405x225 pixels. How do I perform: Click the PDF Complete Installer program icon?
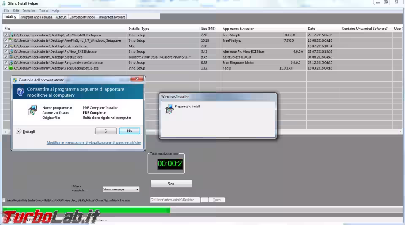(32, 110)
